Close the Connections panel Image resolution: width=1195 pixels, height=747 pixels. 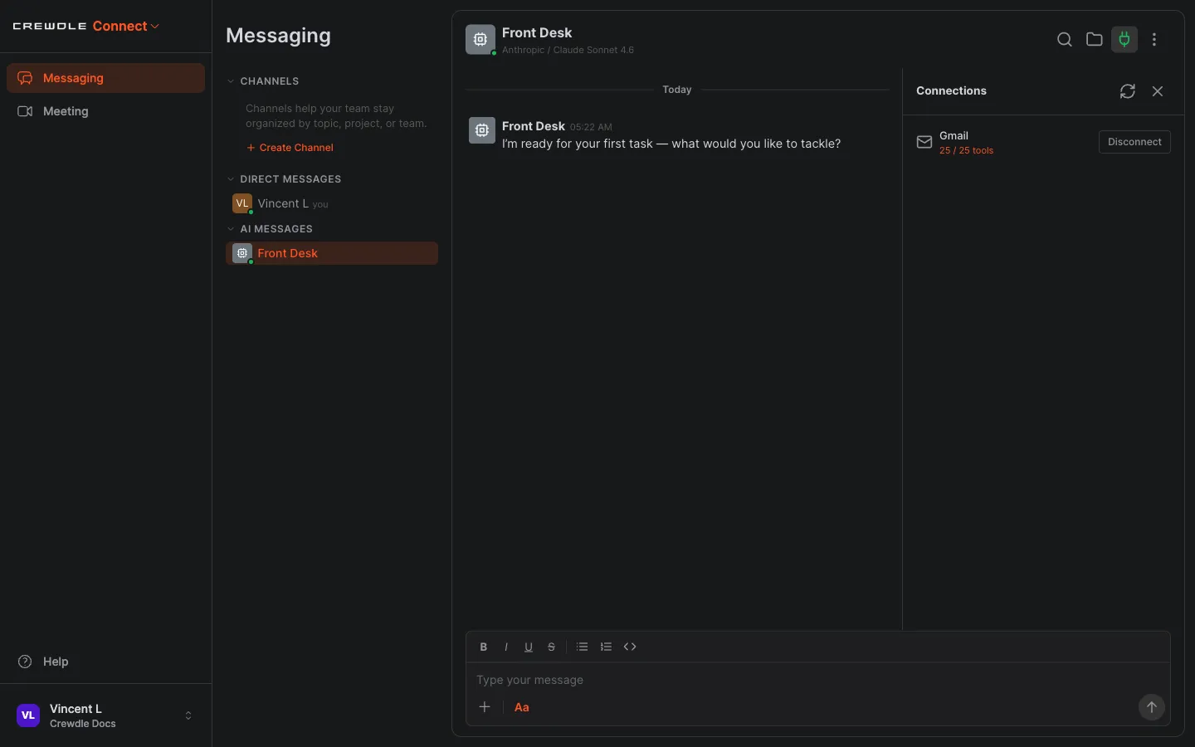[1158, 91]
